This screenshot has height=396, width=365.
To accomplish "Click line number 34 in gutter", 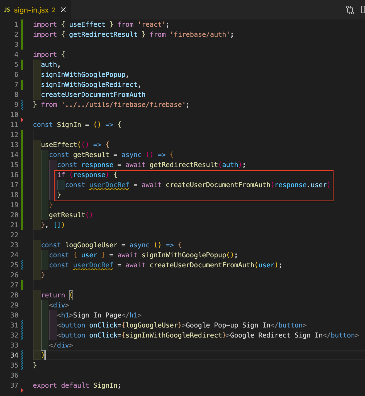I will pos(14,355).
